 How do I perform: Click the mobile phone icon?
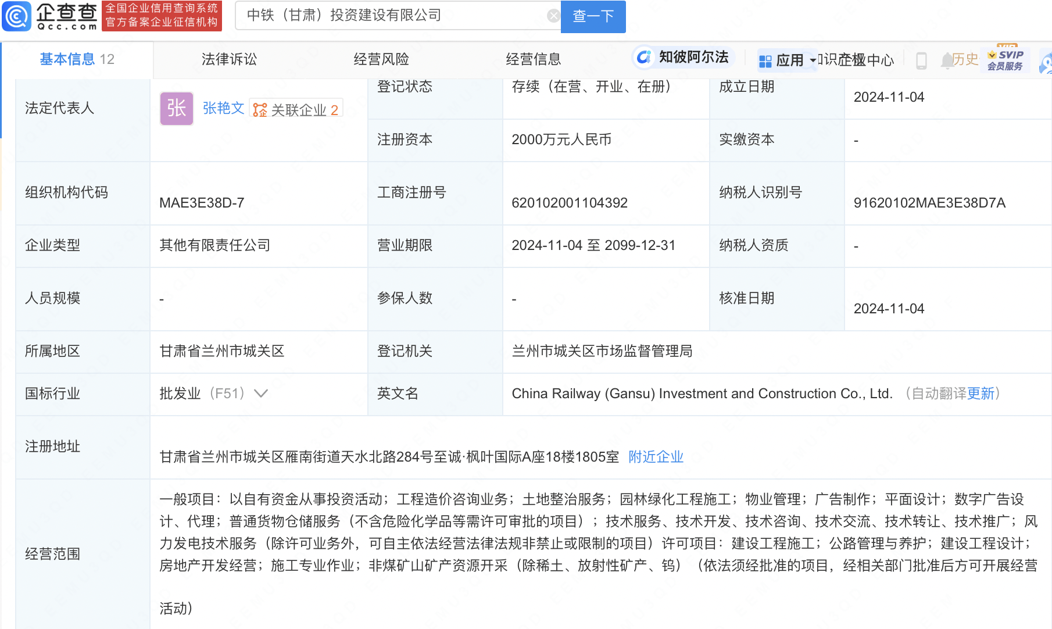(x=921, y=60)
